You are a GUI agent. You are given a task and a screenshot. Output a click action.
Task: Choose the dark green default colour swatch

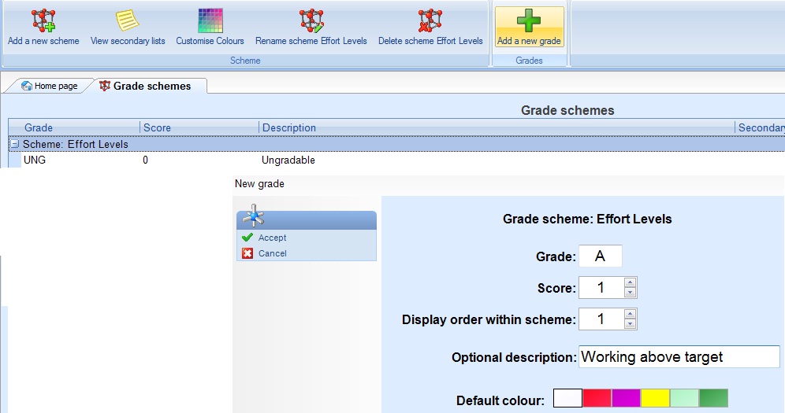(713, 399)
